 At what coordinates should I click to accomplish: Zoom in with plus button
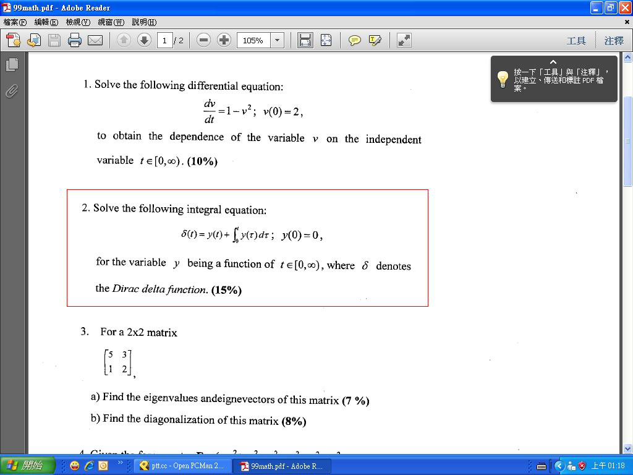(224, 40)
